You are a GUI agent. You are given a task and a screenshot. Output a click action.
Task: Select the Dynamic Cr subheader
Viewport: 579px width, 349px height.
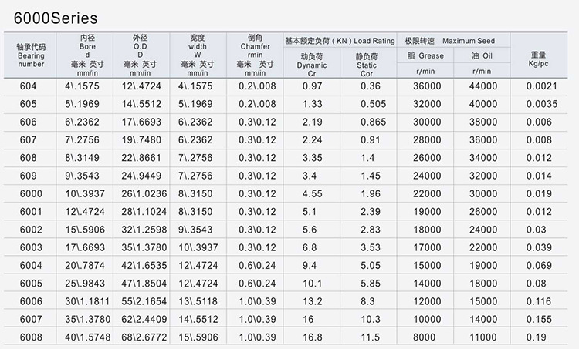point(311,61)
